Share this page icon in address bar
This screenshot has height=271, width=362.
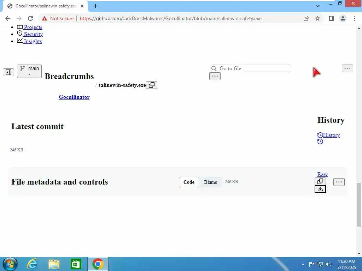pos(306,18)
